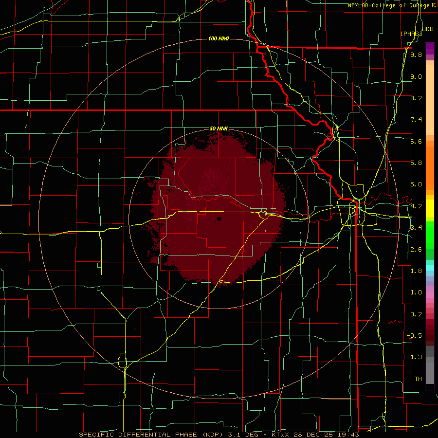This screenshot has width=438, height=438.
Task: Click the 1.0 value on the color scale
Action: click(x=416, y=292)
